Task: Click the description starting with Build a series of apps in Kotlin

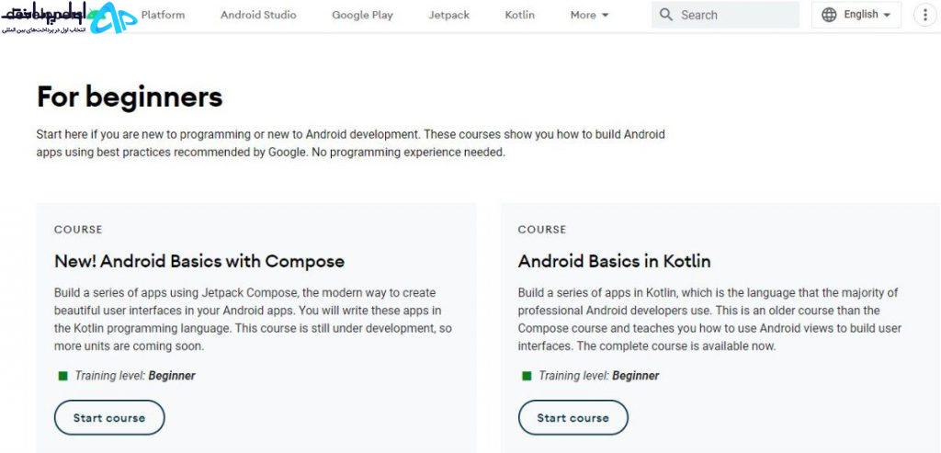Action: click(x=710, y=320)
